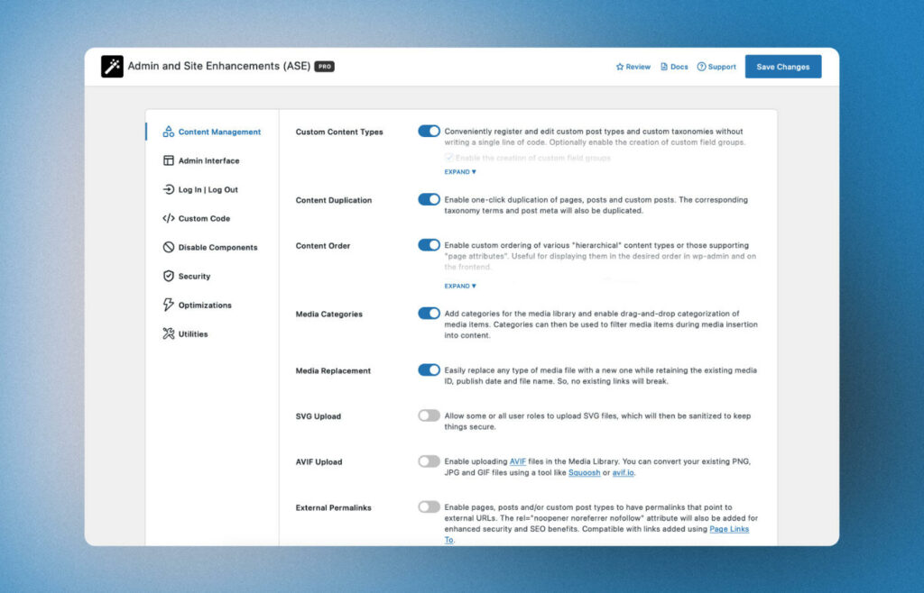Screen dimensions: 924x593
Task: Select the Optimizations lightning bolt icon
Action: pyautogui.click(x=166, y=305)
